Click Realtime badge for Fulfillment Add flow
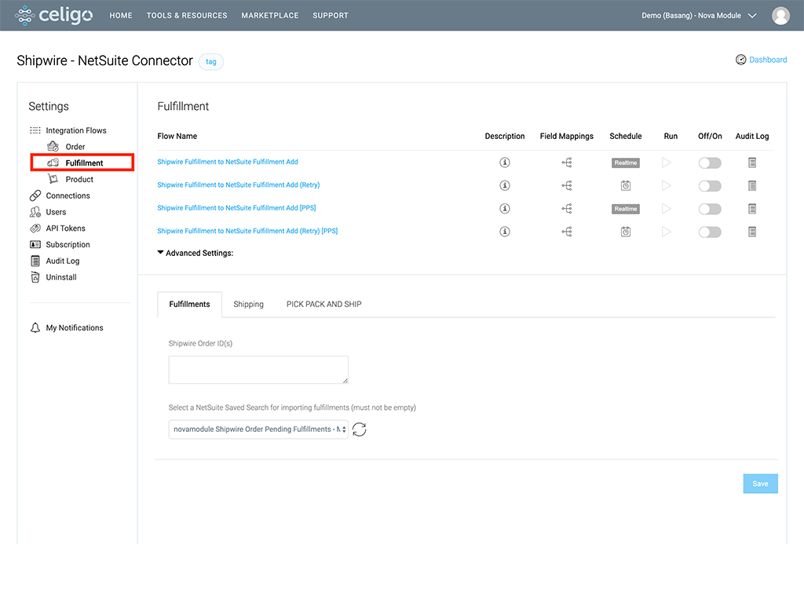Viewport: 804px width, 603px height. pos(626,163)
